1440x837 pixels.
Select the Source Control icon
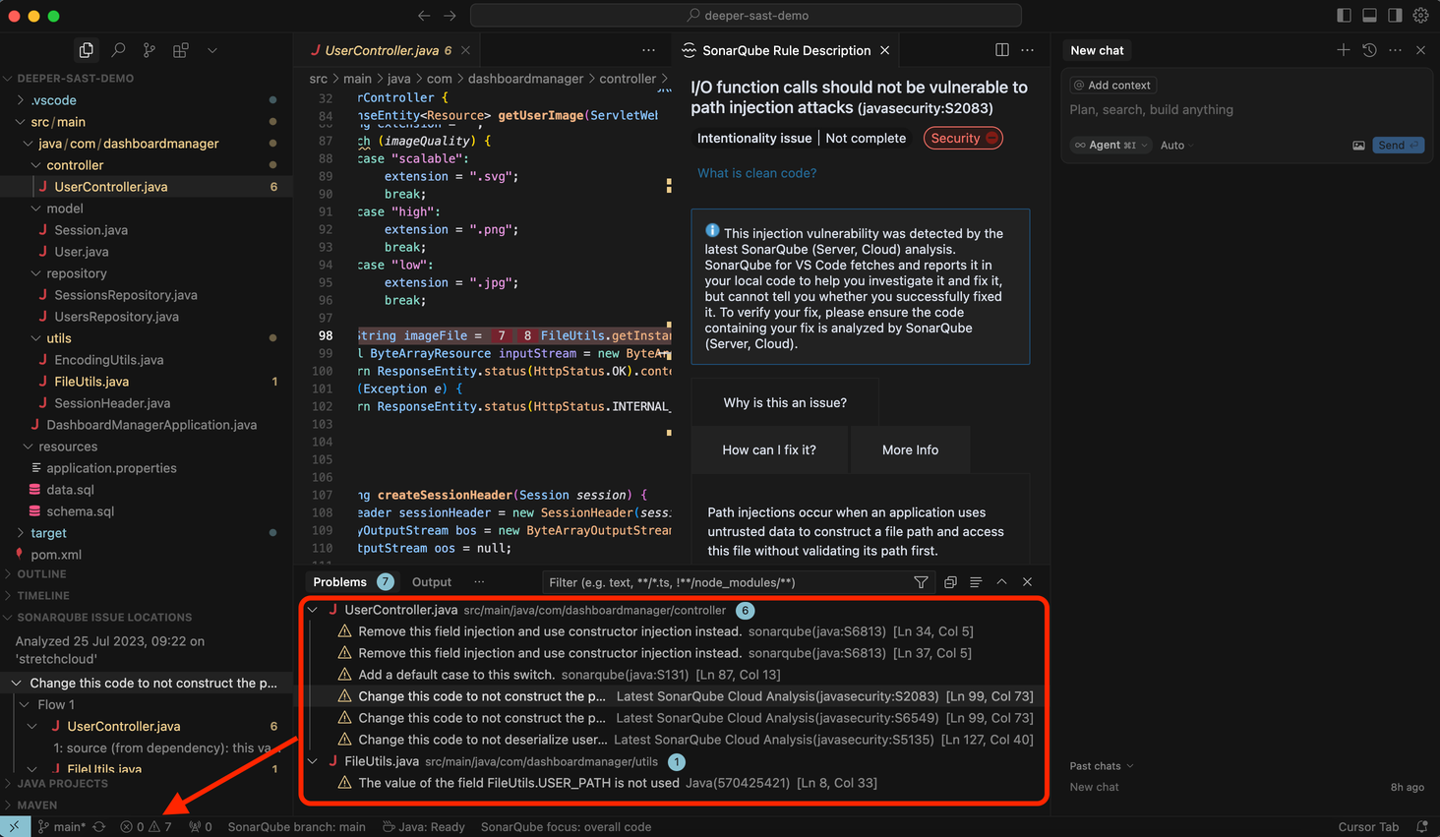[x=150, y=49]
